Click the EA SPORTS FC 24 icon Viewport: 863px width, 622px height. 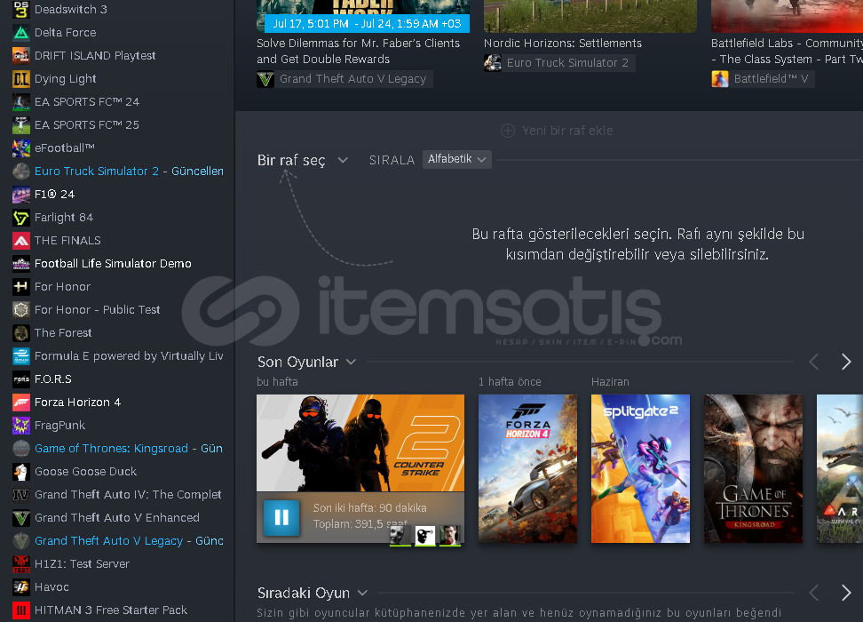pyautogui.click(x=21, y=102)
